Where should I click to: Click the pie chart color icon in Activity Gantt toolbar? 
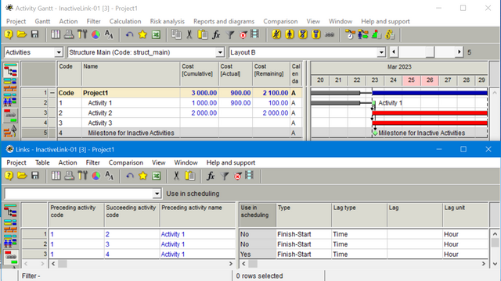(x=96, y=34)
